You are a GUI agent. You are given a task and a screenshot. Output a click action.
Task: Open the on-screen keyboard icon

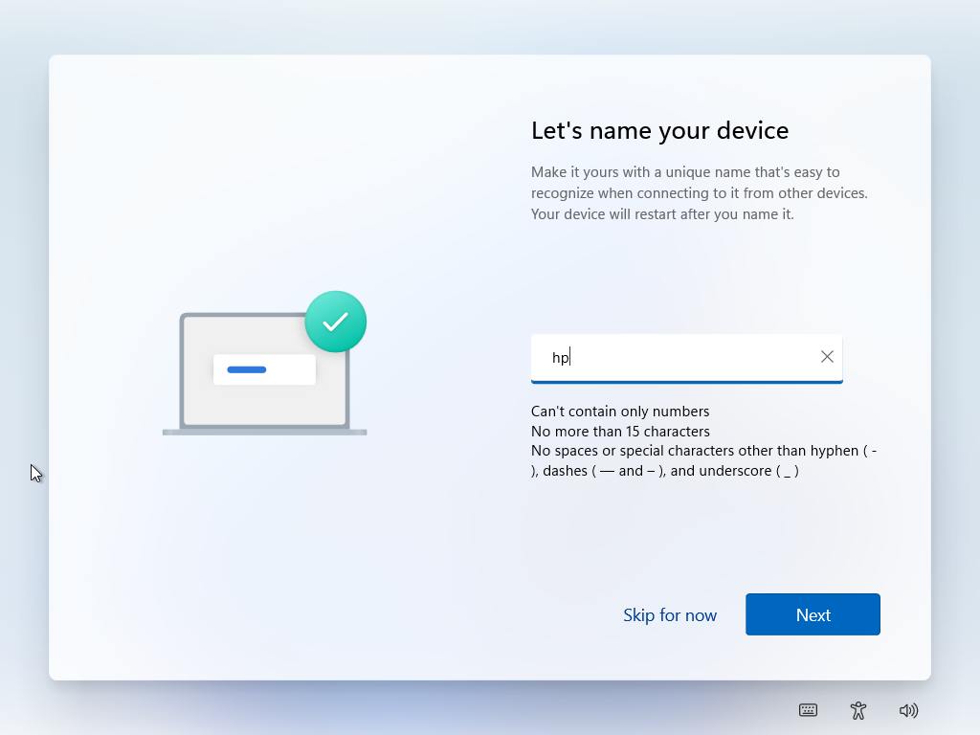[x=808, y=710]
